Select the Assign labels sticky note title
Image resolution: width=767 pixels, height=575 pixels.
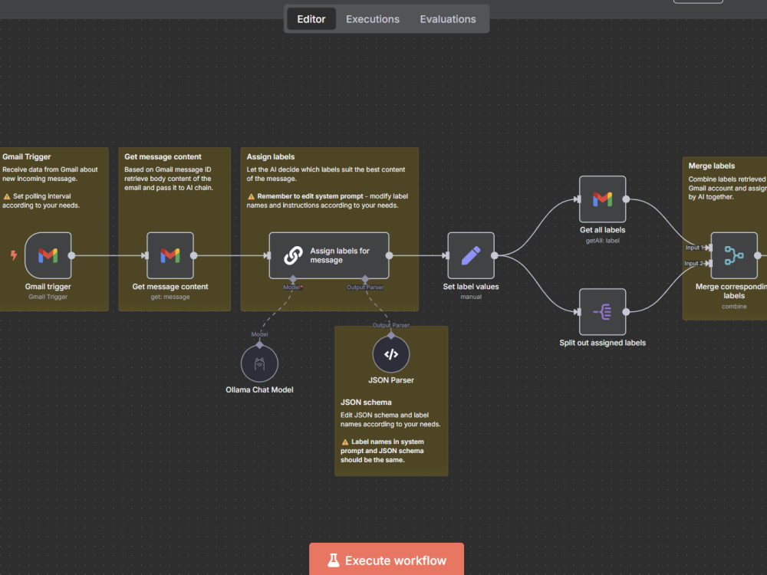point(271,156)
